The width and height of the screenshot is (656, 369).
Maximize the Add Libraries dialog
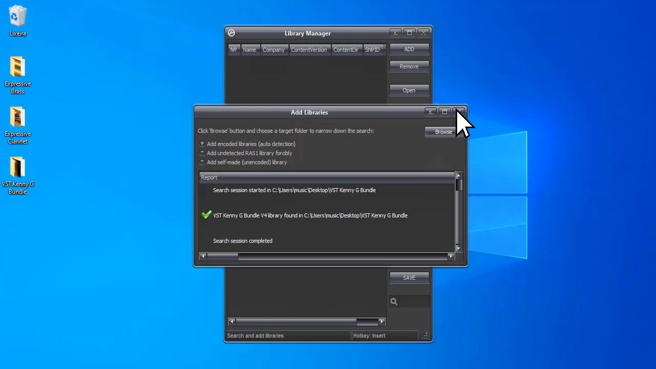tap(444, 112)
